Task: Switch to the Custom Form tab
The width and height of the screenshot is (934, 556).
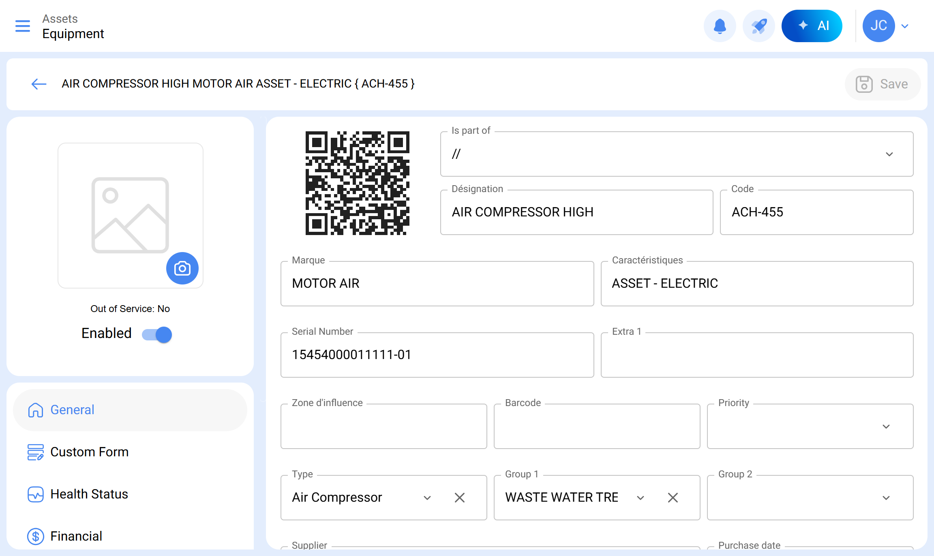Action: pyautogui.click(x=89, y=452)
